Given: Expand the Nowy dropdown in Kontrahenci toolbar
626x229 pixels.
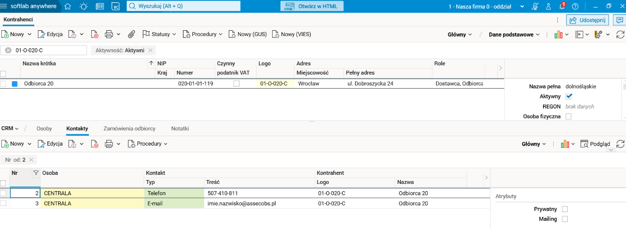Looking at the screenshot, I should tap(30, 34).
